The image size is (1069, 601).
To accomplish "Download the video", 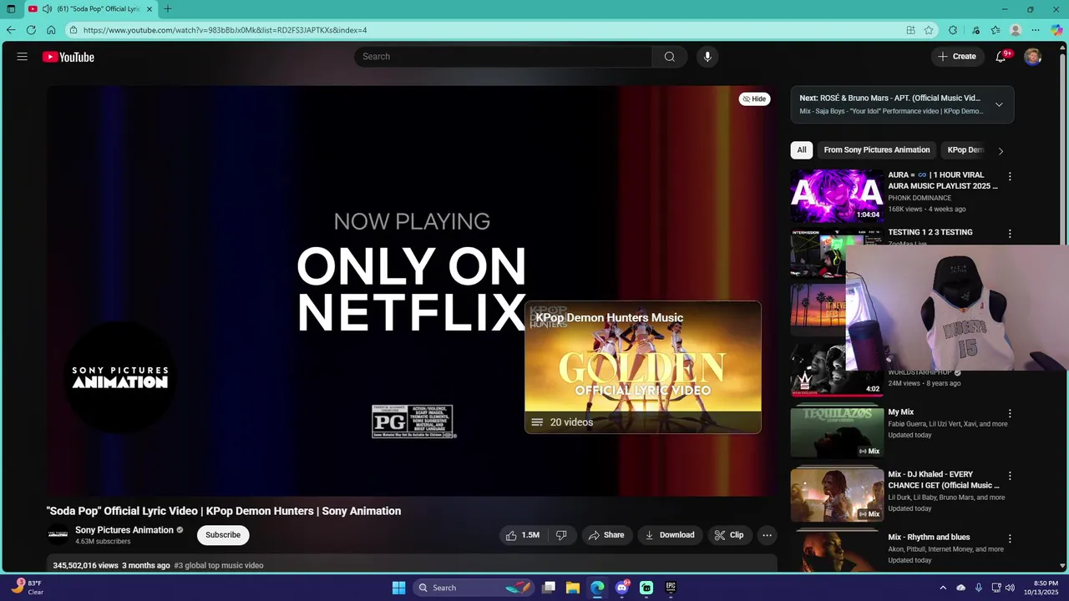I will (670, 535).
